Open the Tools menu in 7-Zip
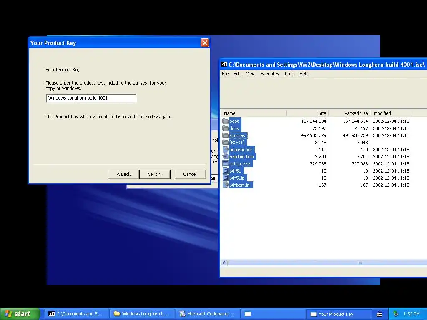Image resolution: width=427 pixels, height=320 pixels. point(289,74)
